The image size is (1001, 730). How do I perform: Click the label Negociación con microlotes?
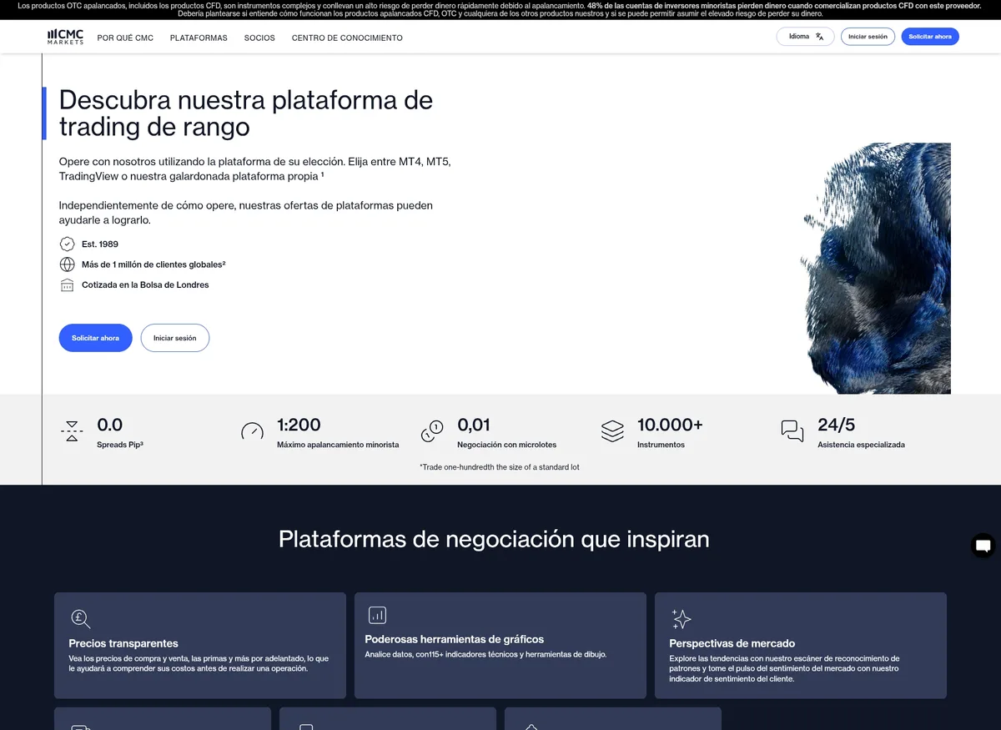(x=506, y=445)
